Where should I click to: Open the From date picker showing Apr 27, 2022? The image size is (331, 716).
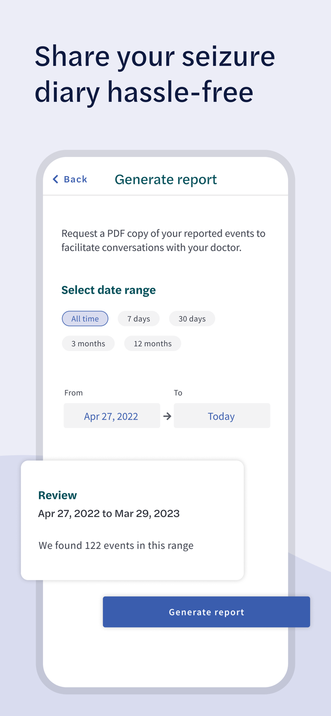coord(111,416)
